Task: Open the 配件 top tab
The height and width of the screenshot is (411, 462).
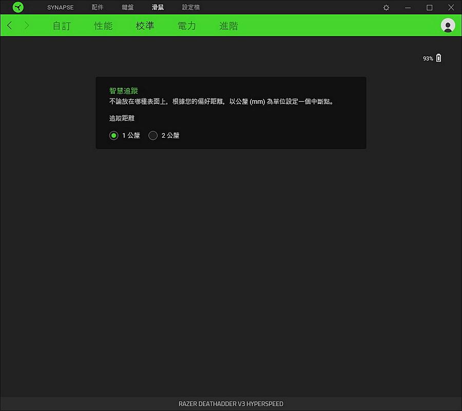Action: [98, 8]
